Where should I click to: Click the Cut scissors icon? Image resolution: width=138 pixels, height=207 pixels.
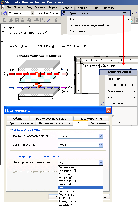pyautogui.click(x=56, y=20)
